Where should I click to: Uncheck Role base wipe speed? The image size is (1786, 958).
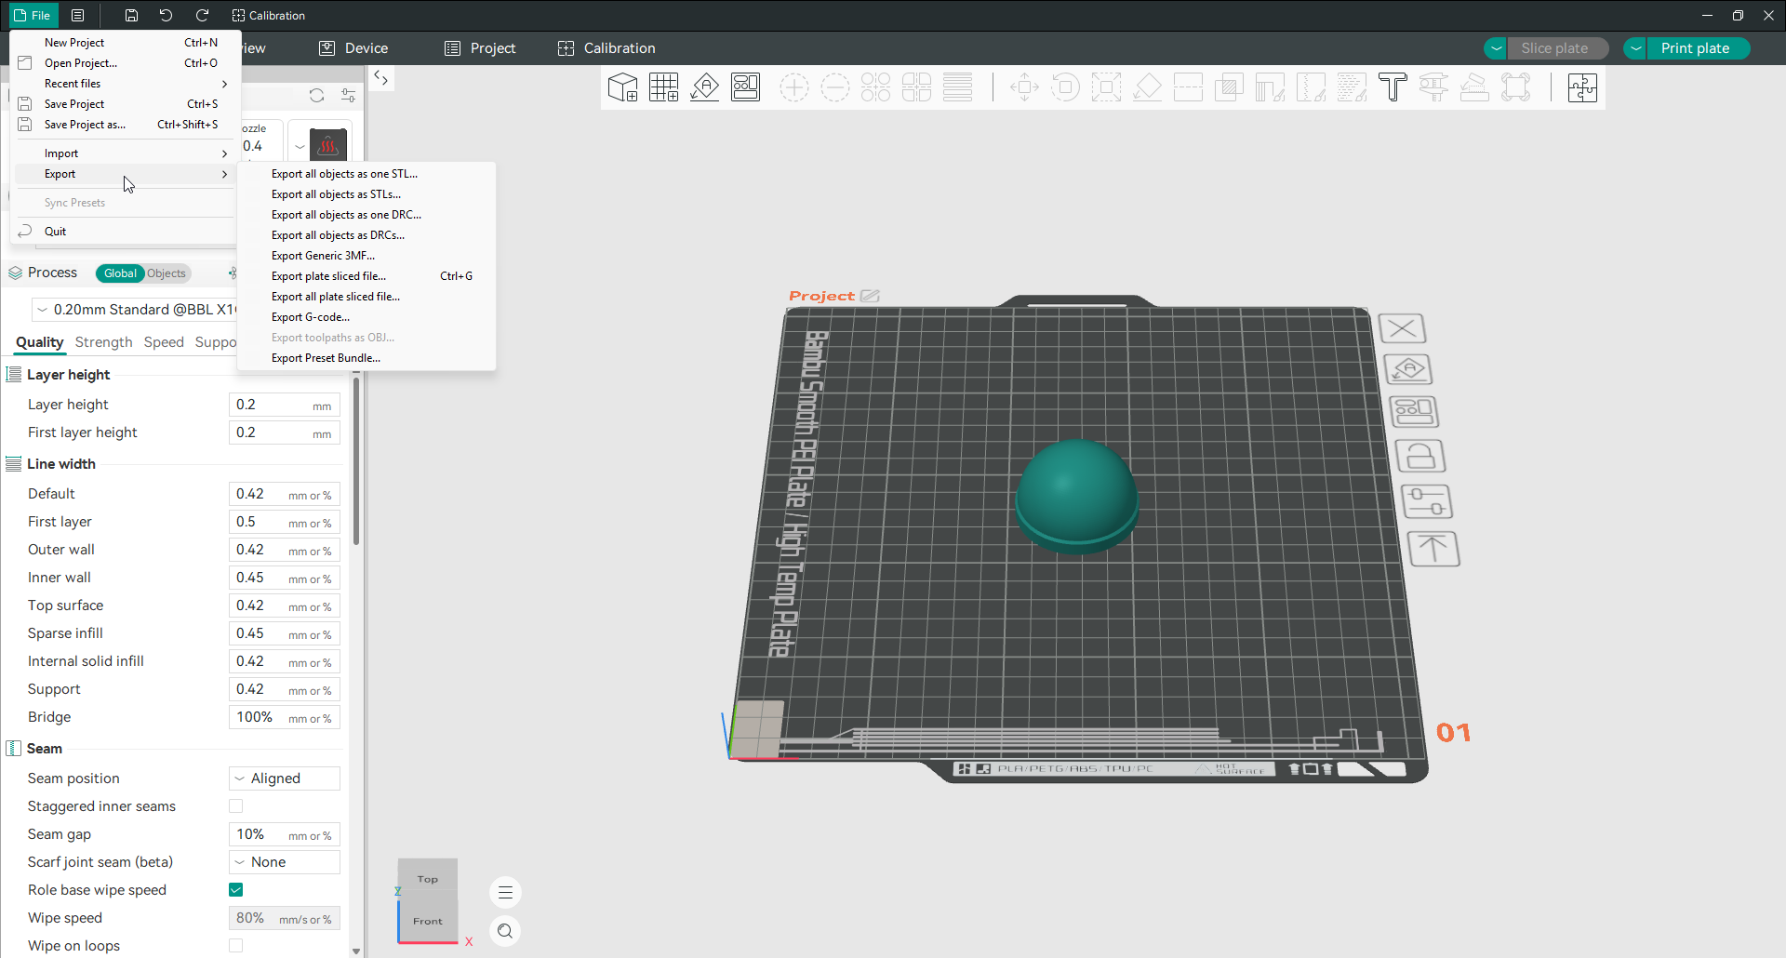point(236,890)
